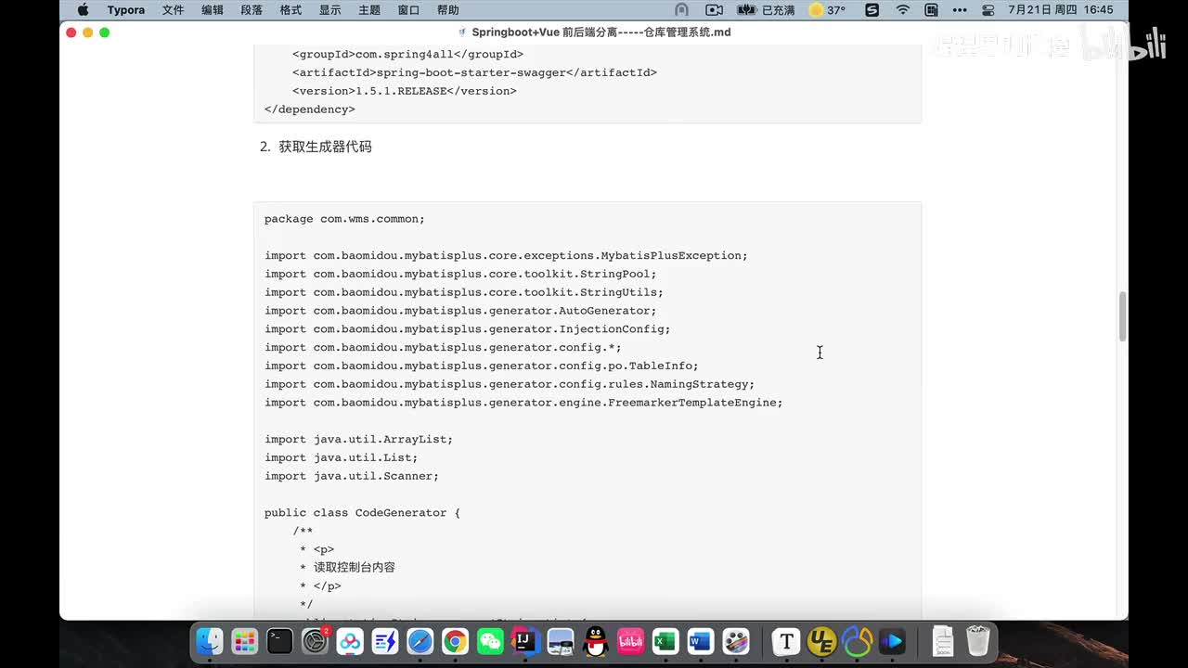Click the '</dependency>' closing tag line

(310, 109)
